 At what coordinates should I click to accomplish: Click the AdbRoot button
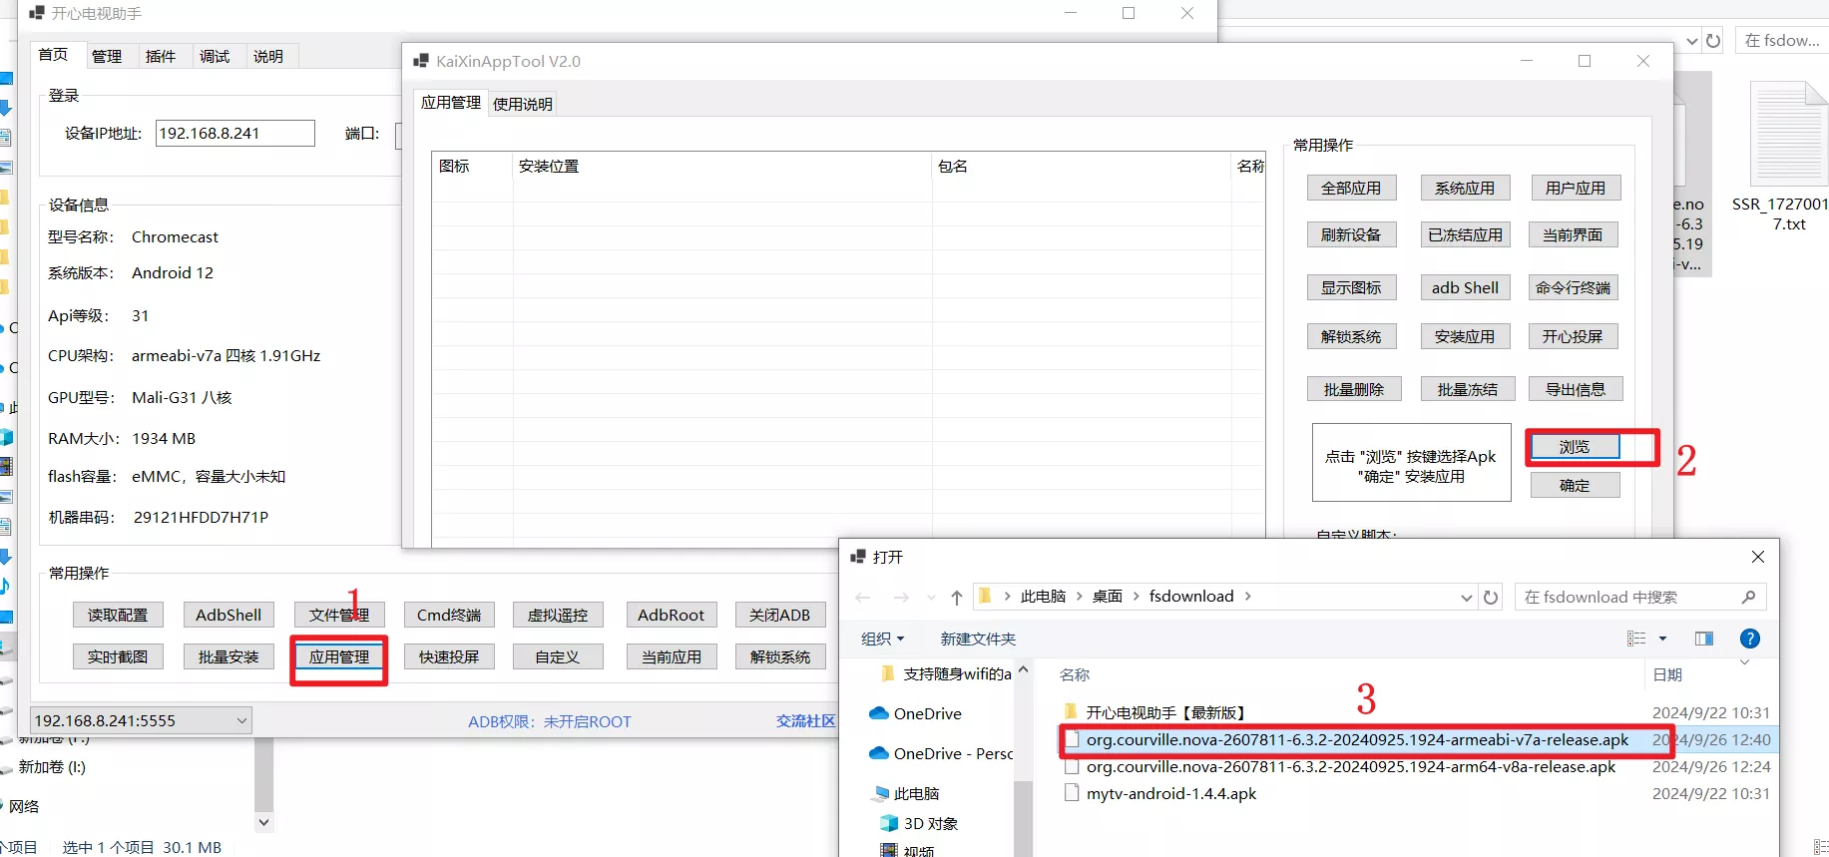point(672,616)
